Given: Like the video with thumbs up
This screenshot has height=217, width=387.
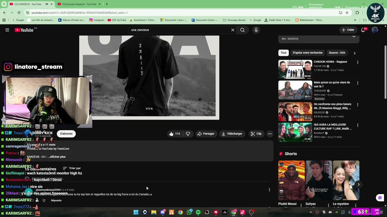Looking at the screenshot, I should pos(175,134).
